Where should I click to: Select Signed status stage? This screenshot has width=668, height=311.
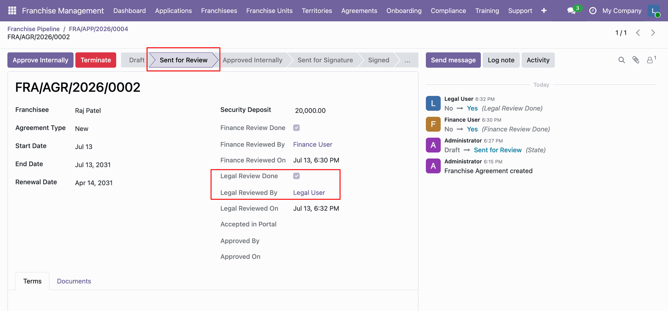[x=379, y=60]
